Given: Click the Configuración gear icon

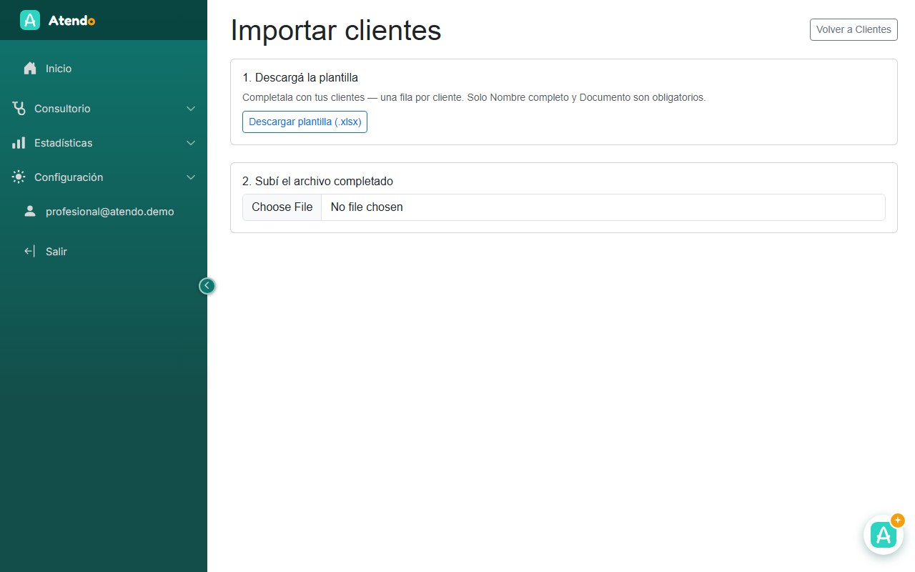Looking at the screenshot, I should (19, 177).
